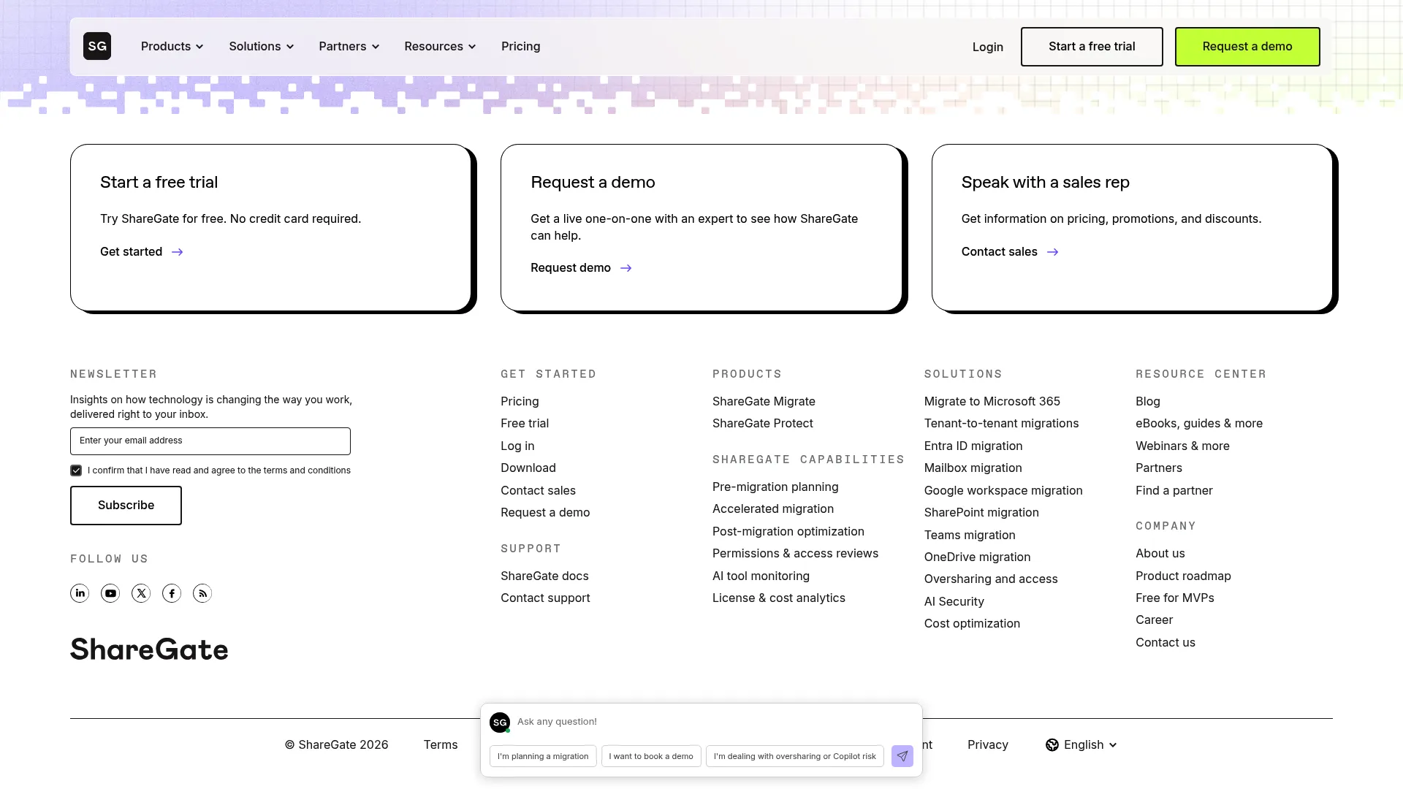Open the Blog resource link

coord(1148,402)
